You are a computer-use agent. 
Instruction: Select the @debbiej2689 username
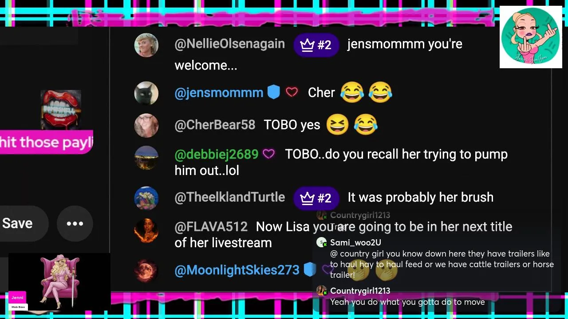[217, 154]
